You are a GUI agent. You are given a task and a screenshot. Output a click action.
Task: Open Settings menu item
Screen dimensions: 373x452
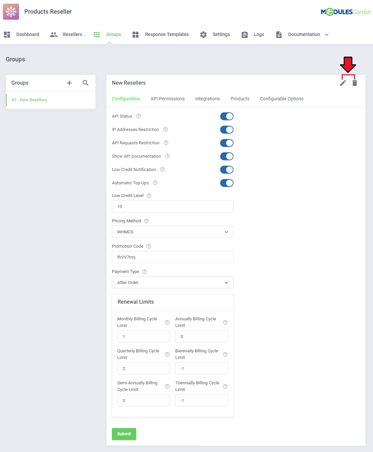(x=221, y=34)
